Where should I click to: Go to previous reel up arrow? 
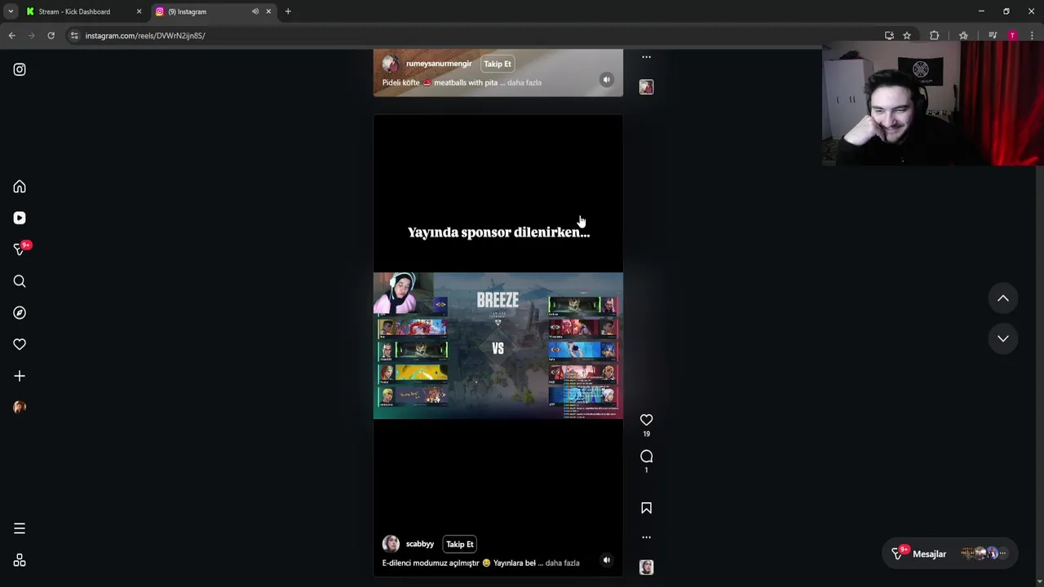[x=1003, y=298]
